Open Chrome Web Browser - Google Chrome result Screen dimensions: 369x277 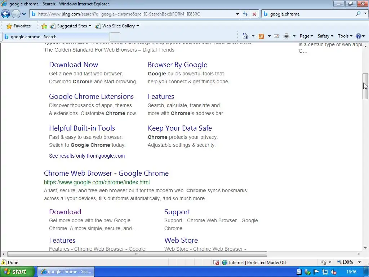tap(106, 173)
